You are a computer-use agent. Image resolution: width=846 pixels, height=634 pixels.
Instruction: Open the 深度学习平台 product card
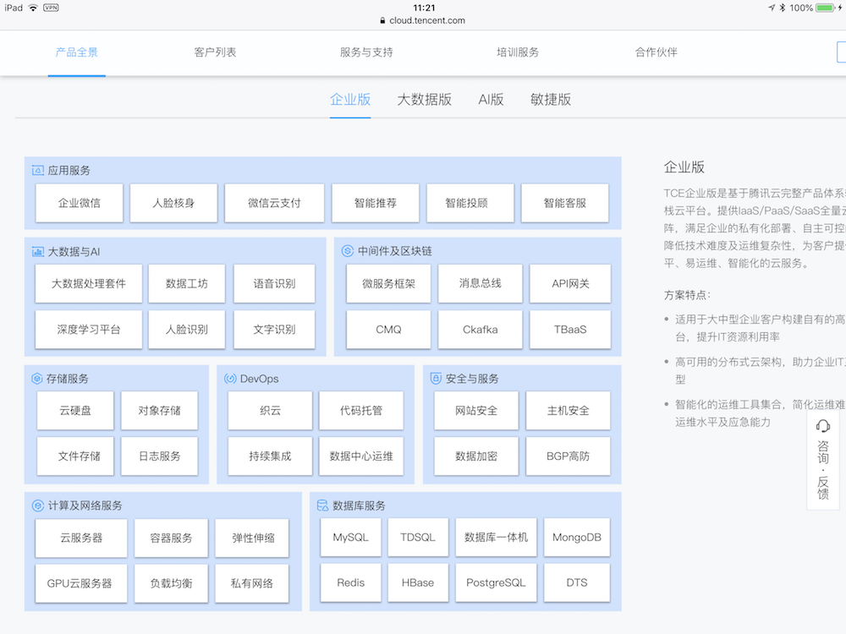click(89, 330)
